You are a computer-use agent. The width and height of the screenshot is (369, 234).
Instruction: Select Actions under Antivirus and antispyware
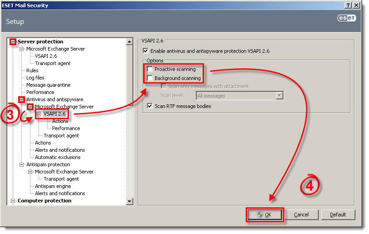click(43, 143)
